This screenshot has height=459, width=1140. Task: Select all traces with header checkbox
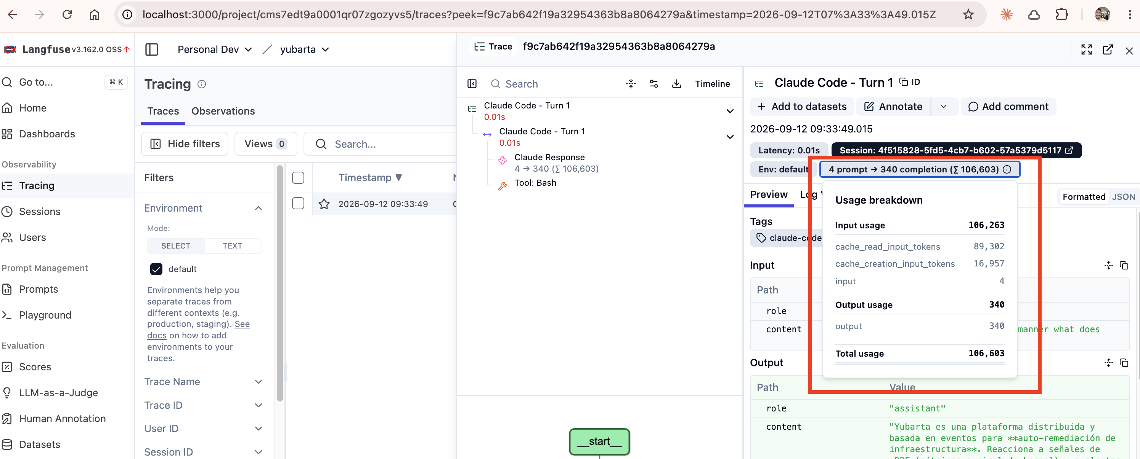tap(298, 178)
